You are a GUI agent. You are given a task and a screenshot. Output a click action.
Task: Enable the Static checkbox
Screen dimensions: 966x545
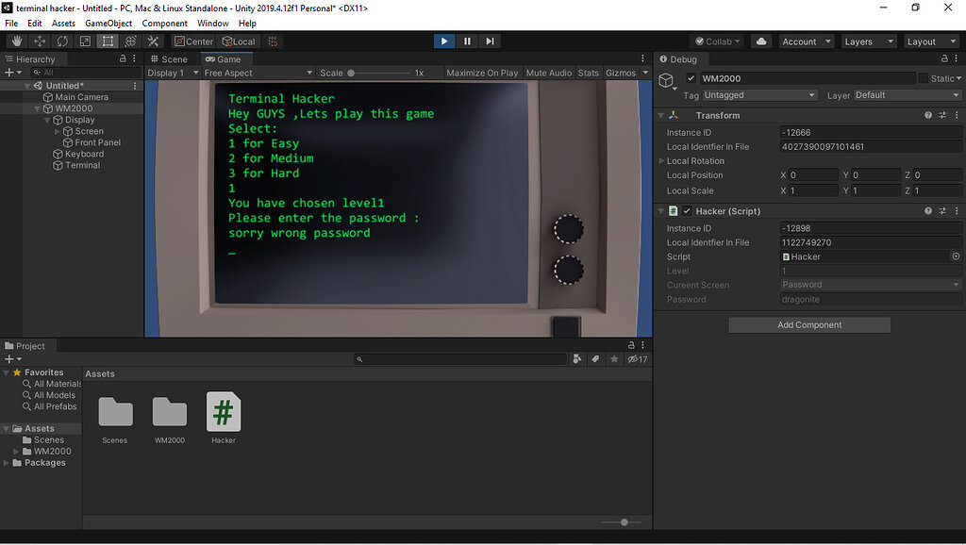click(924, 78)
